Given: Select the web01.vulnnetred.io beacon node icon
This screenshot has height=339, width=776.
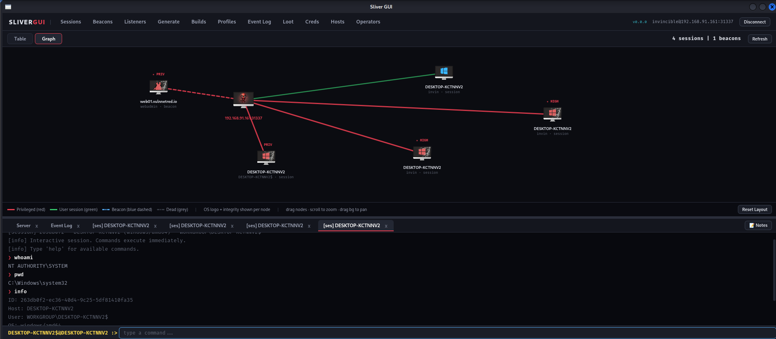Looking at the screenshot, I should coord(159,87).
